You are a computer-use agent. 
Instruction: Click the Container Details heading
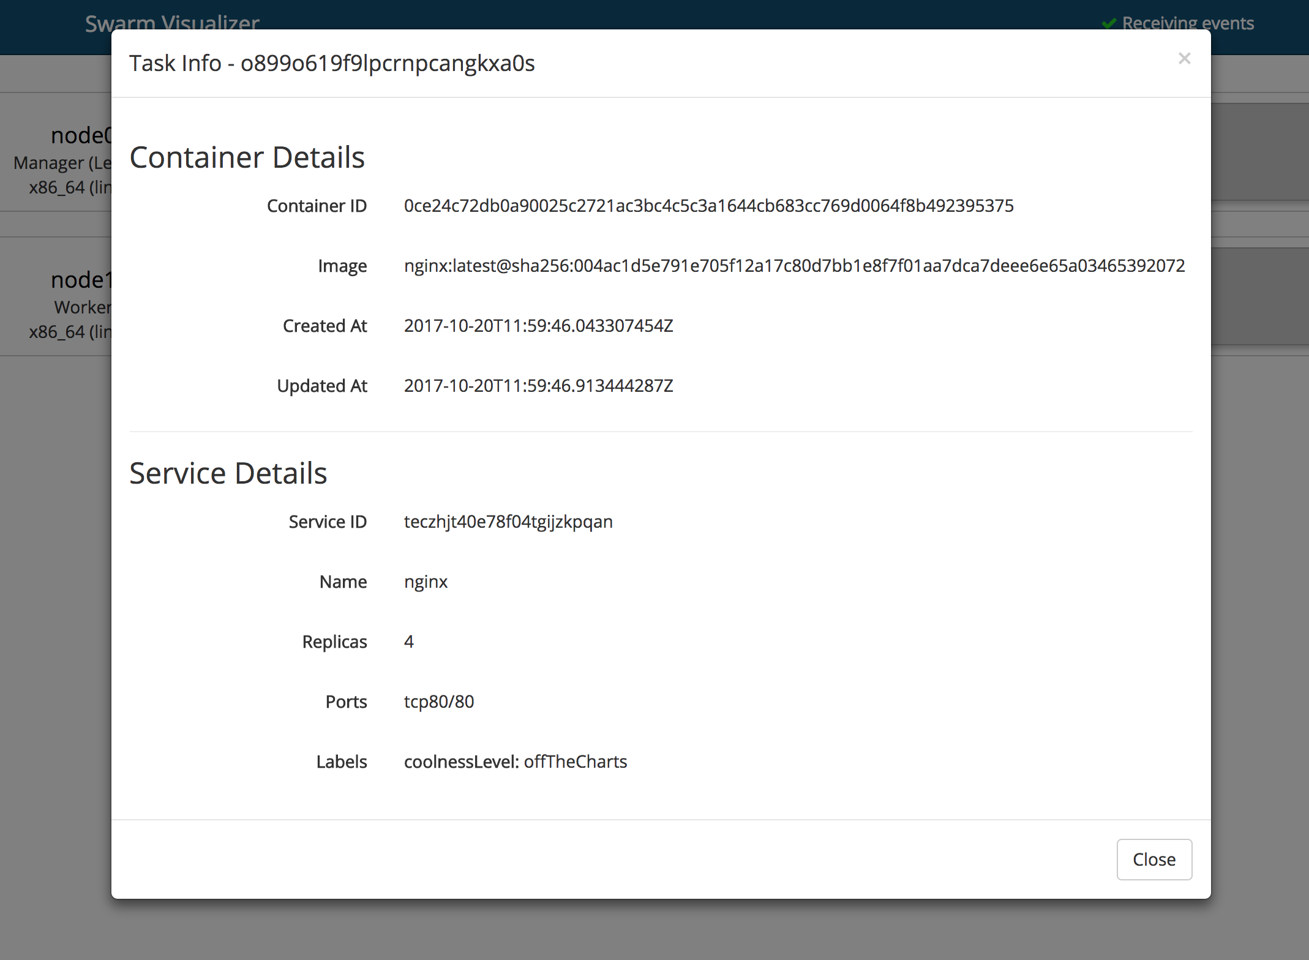(x=247, y=157)
